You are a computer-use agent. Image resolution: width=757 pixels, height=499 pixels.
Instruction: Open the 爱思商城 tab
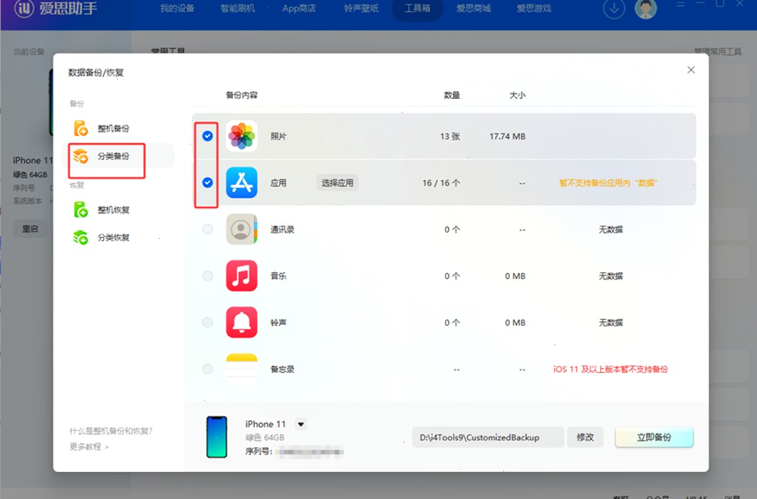coord(474,9)
